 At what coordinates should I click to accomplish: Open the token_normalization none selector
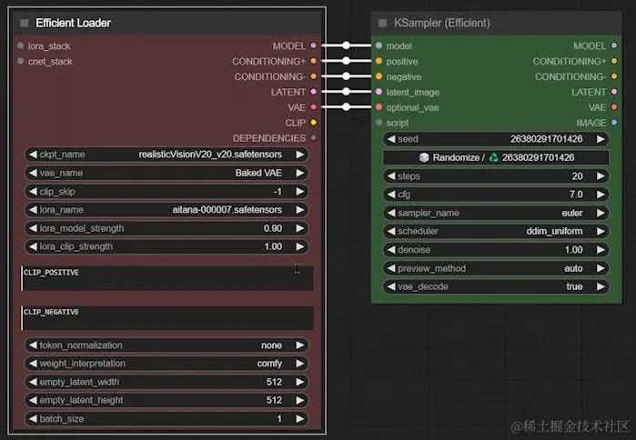(167, 345)
